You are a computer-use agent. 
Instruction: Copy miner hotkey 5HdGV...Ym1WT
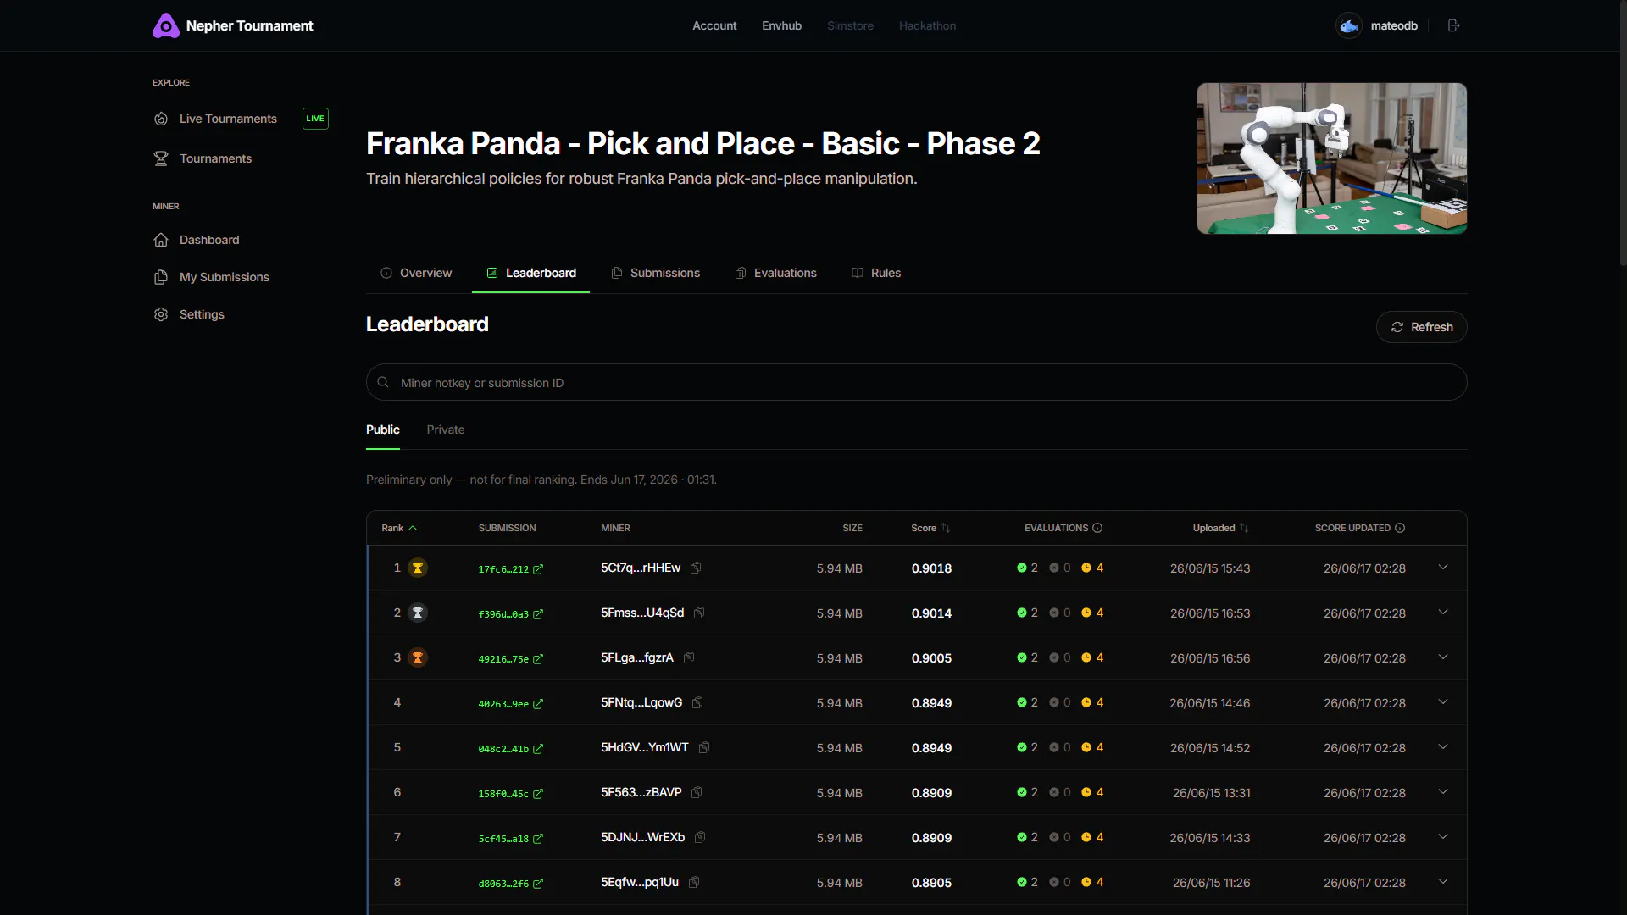pyautogui.click(x=704, y=747)
